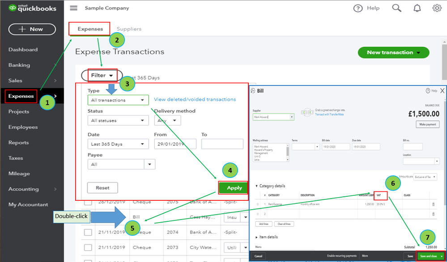
Task: Tick the checkbox for Cheque 2073 row
Action: (88, 248)
